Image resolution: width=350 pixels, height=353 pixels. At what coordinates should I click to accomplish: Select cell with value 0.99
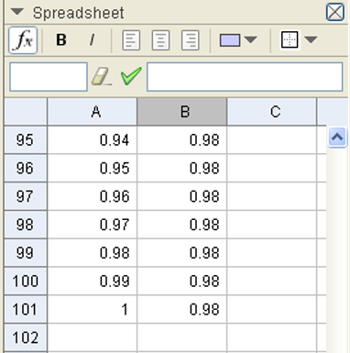tap(93, 281)
